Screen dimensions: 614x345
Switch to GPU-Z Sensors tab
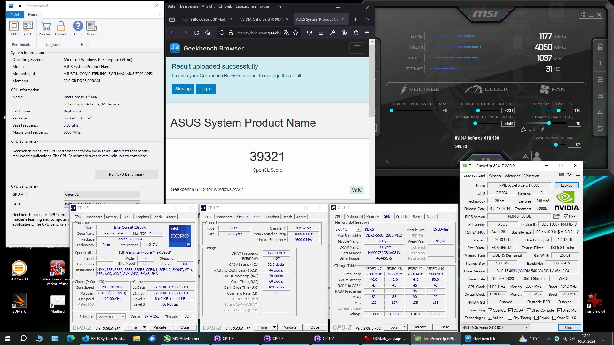(495, 176)
